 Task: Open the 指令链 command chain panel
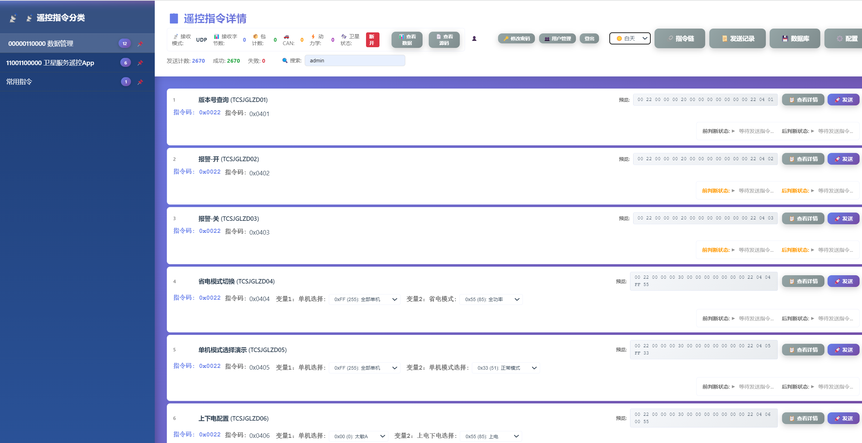pos(679,38)
